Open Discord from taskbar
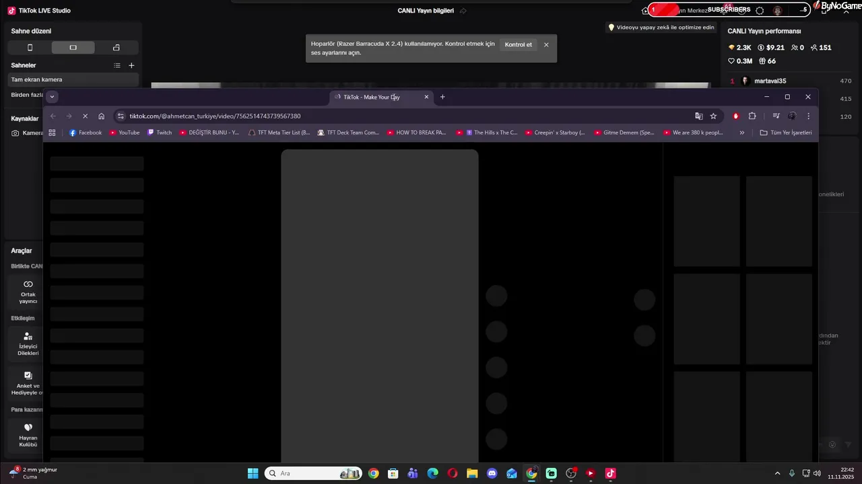 (x=492, y=473)
